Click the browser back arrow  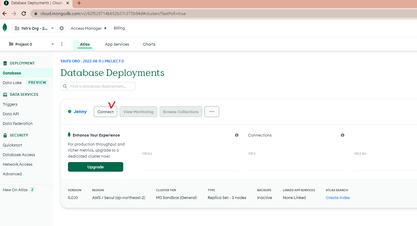point(5,14)
